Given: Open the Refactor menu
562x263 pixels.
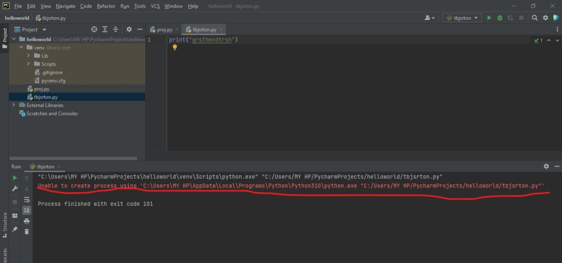Looking at the screenshot, I should (x=106, y=6).
